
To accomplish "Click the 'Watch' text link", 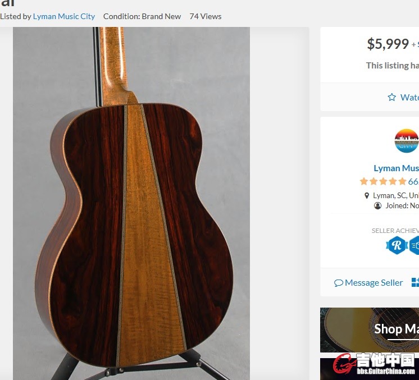I will [x=409, y=97].
